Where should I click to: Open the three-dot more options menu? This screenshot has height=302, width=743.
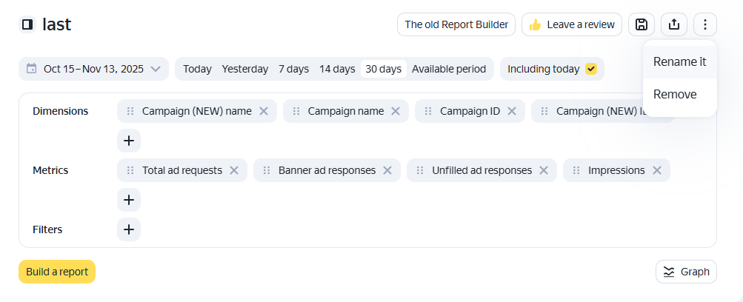pyautogui.click(x=704, y=24)
